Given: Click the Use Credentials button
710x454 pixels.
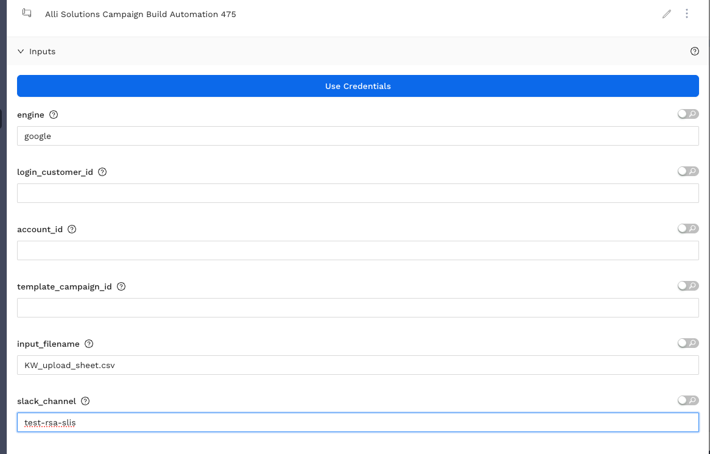Looking at the screenshot, I should [357, 86].
